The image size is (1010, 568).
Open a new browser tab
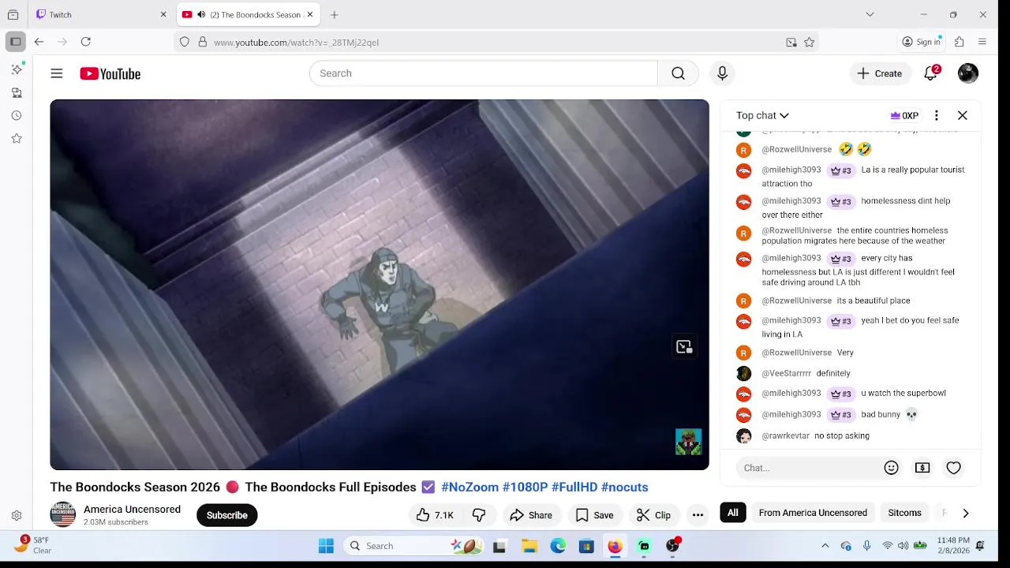tap(335, 14)
